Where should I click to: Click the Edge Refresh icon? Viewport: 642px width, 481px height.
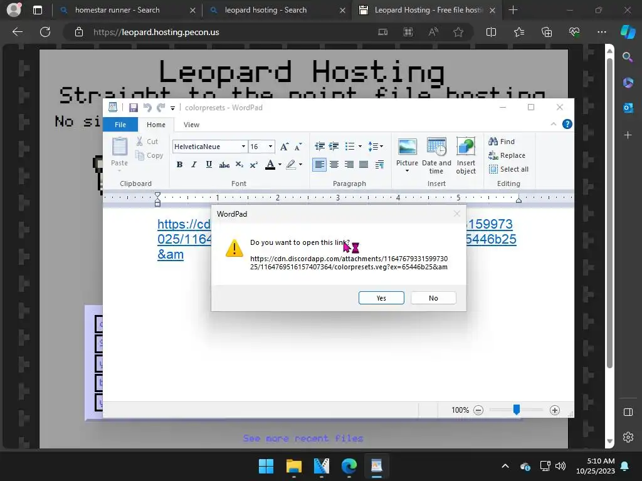click(45, 32)
